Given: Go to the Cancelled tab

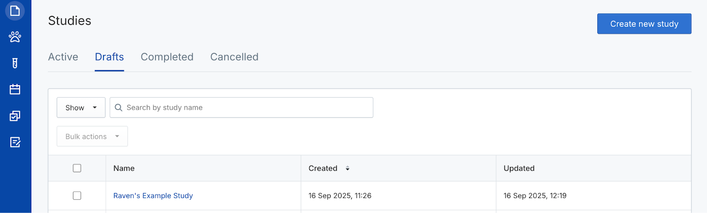Looking at the screenshot, I should (234, 57).
